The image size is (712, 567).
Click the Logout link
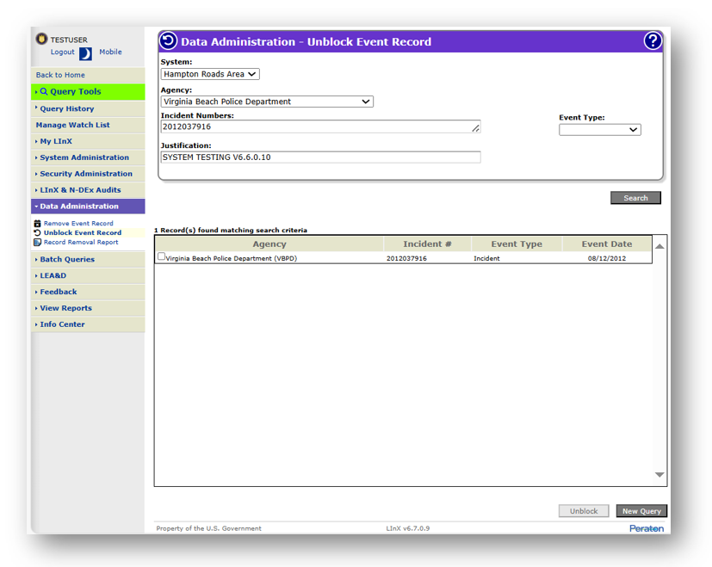tap(62, 52)
